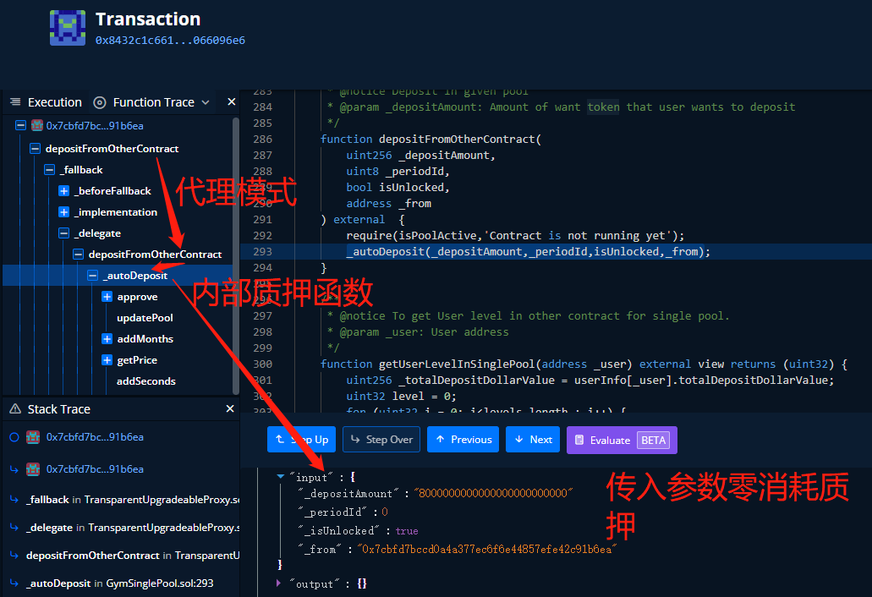Click the Next down-arrow icon

(518, 439)
